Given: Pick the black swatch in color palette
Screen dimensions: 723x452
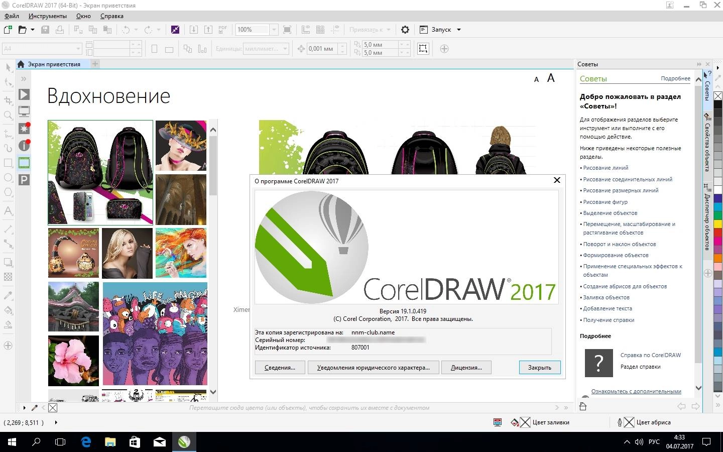Looking at the screenshot, I should pyautogui.click(x=718, y=104).
